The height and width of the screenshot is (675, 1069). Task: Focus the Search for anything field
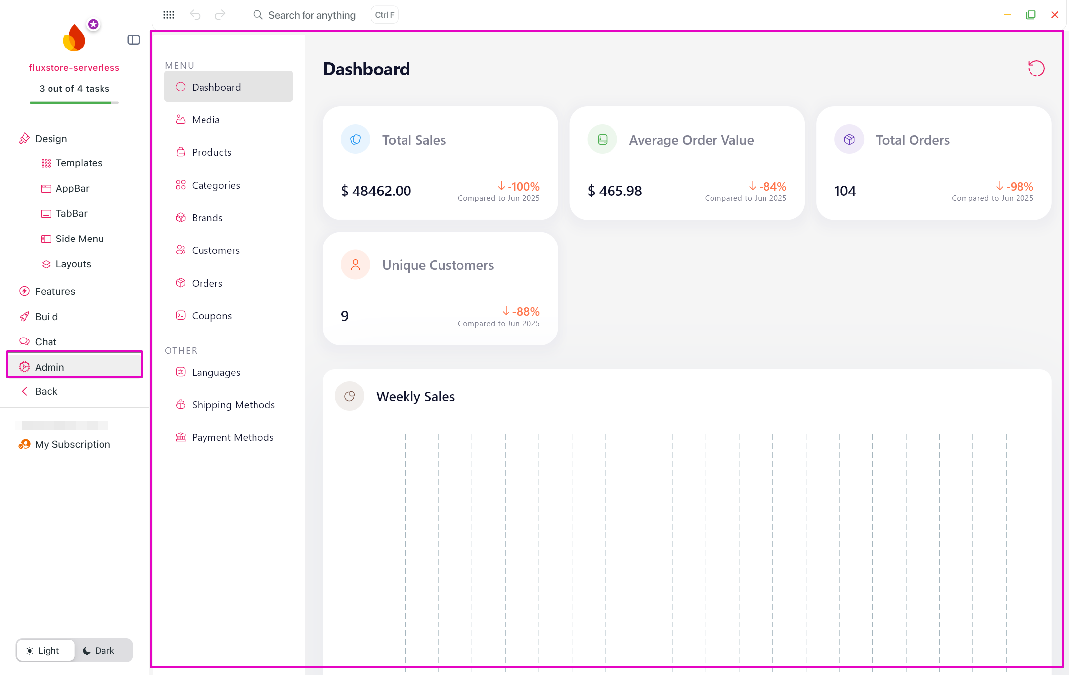[x=312, y=15]
